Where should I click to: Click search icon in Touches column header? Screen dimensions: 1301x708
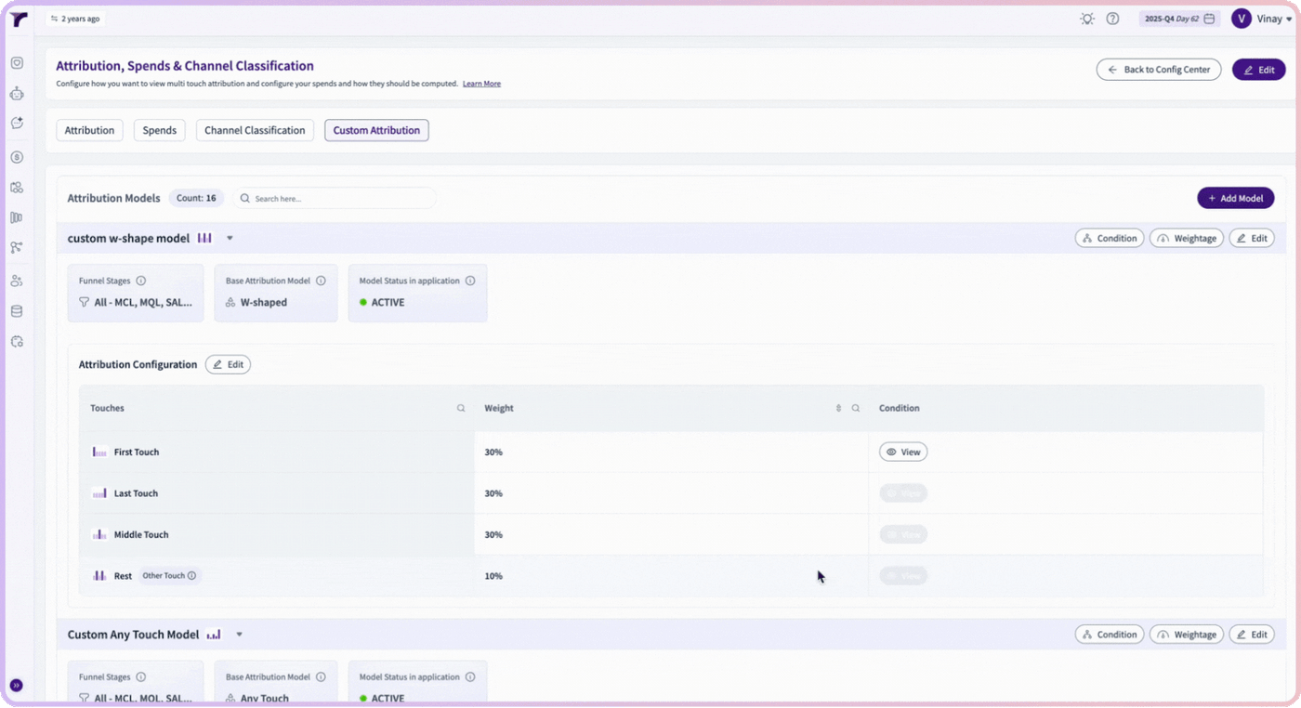(461, 408)
